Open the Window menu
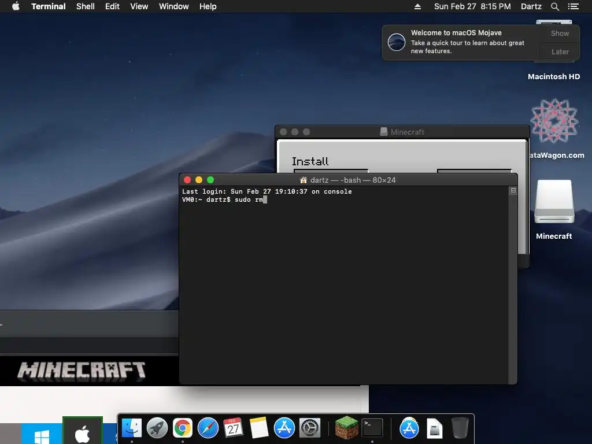The height and width of the screenshot is (444, 592). 173,6
